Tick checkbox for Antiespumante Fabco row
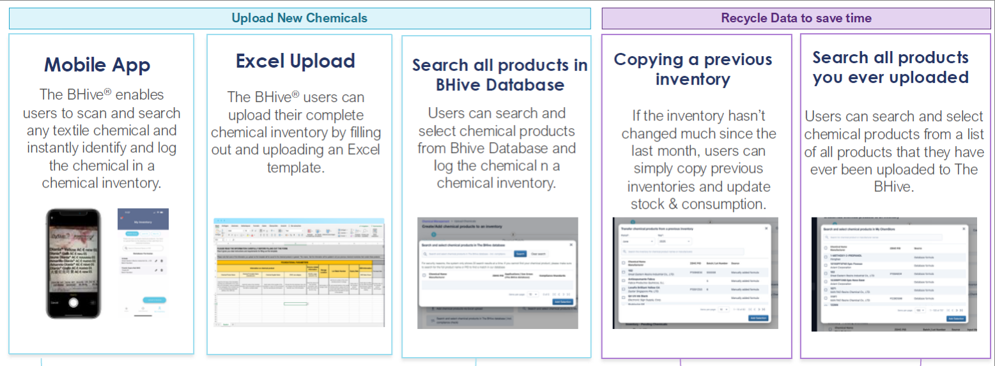Screen dimensions: 995x366 (x=623, y=281)
